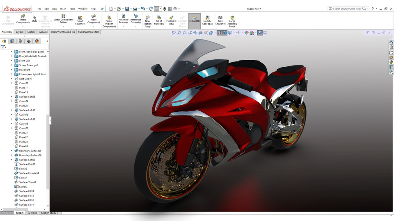Switch to the 3D Views bottom tab
The width and height of the screenshot is (394, 221).
pyautogui.click(x=32, y=213)
